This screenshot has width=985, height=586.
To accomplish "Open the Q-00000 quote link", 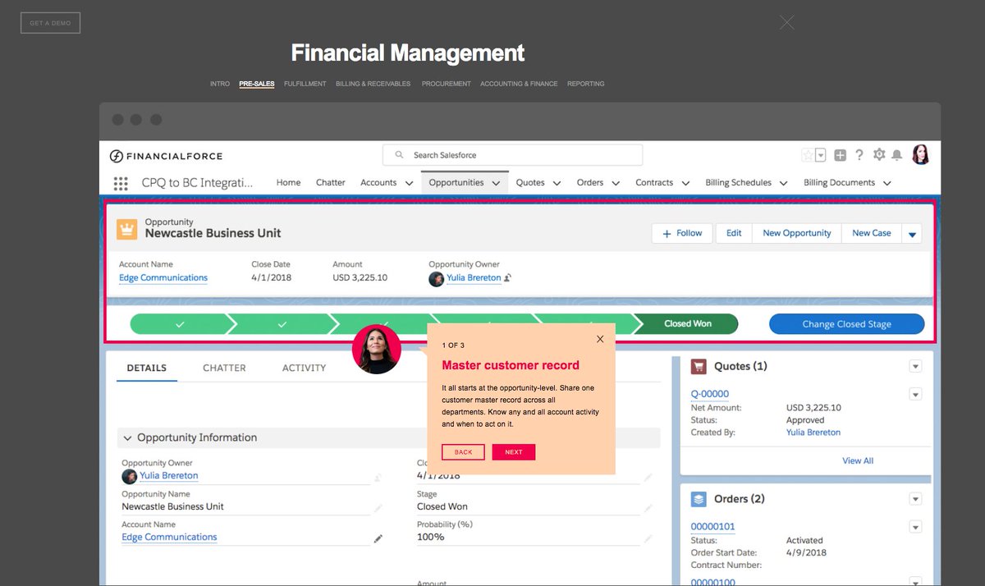I will 710,394.
